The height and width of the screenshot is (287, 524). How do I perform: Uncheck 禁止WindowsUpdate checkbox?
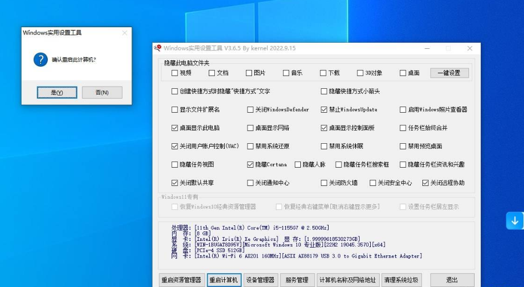324,109
